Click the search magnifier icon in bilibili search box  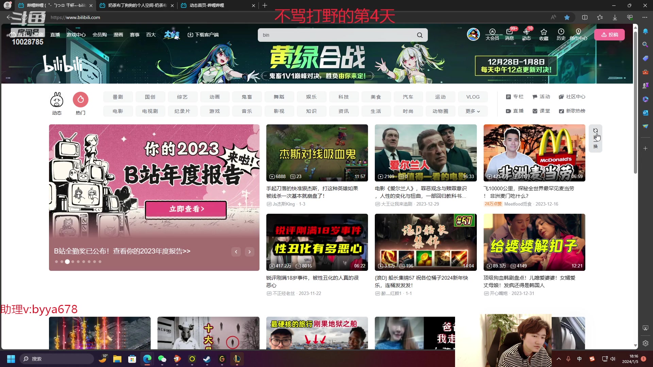pos(420,35)
